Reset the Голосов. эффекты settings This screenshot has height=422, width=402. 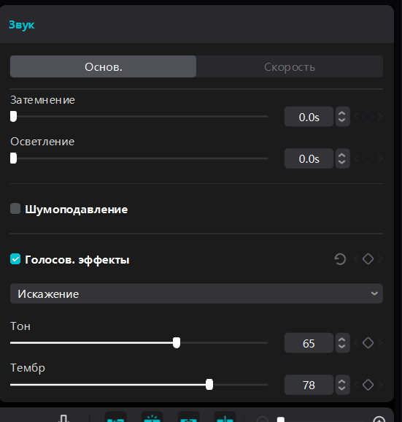click(340, 259)
